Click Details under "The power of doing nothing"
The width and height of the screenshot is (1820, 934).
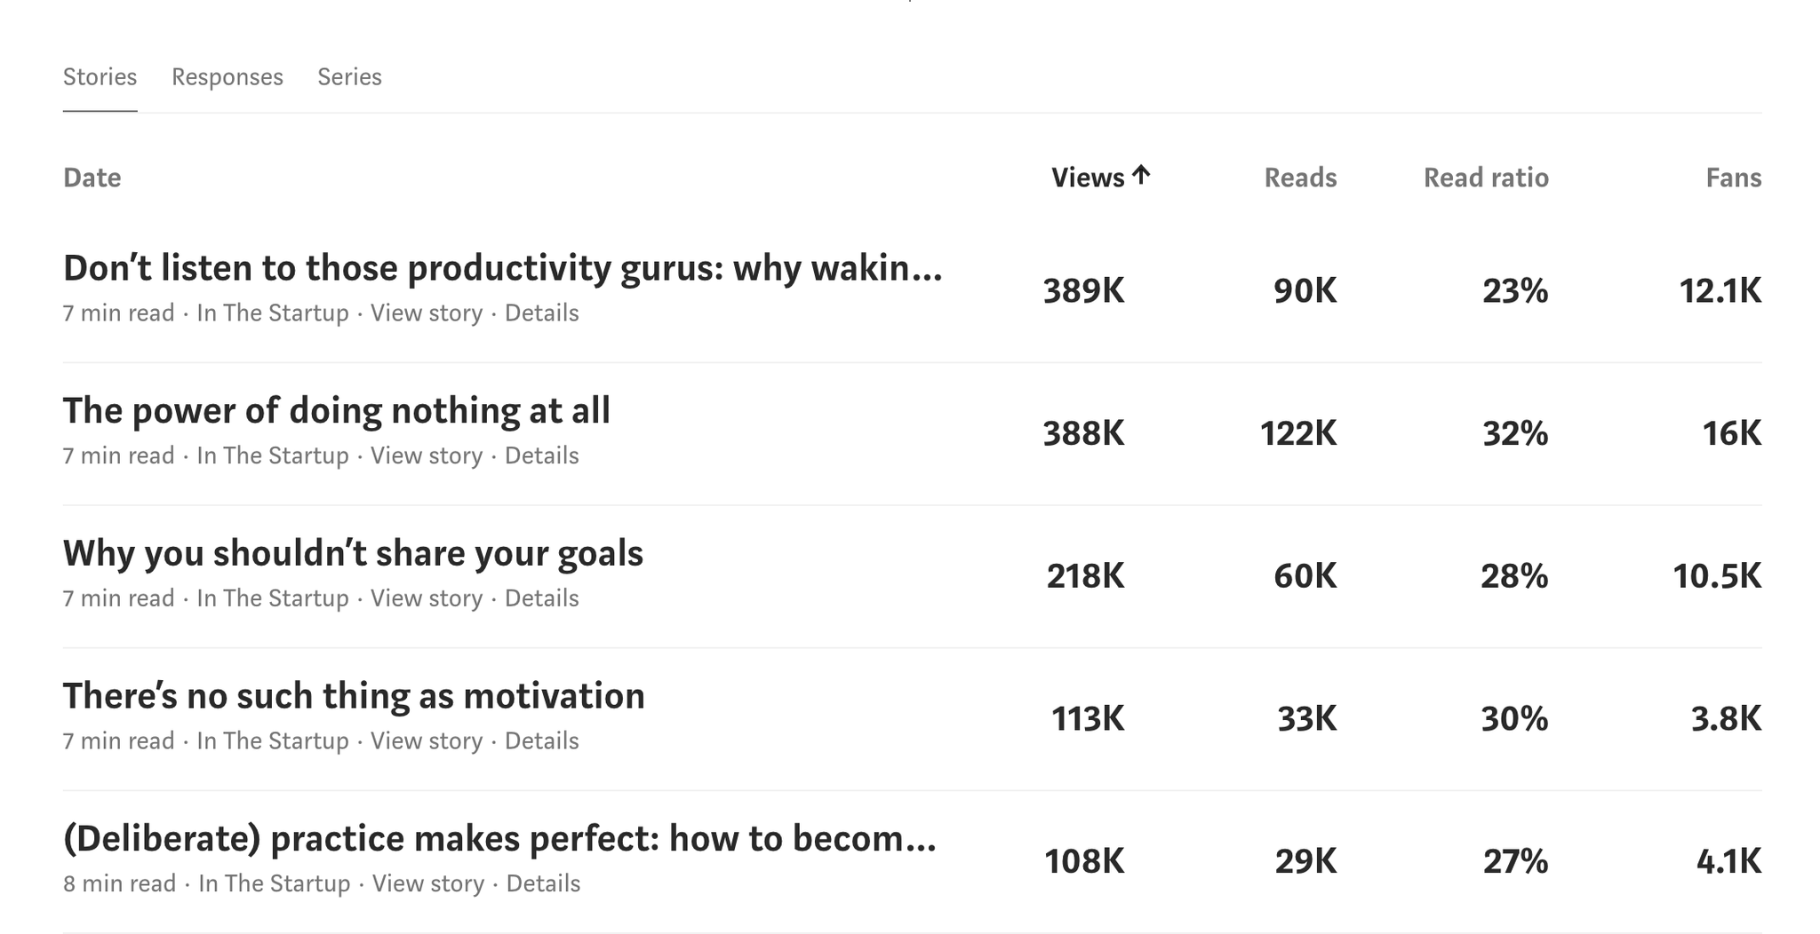pos(542,455)
